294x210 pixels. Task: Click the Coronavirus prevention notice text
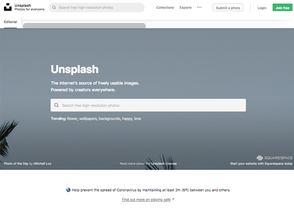(x=151, y=190)
